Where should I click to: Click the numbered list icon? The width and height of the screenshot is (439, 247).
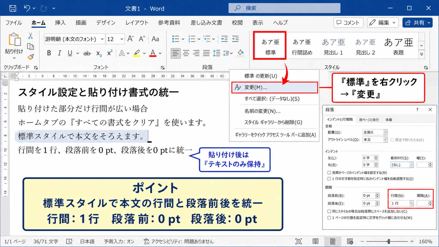pos(192,39)
